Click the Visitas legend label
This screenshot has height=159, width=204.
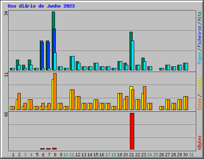click(x=199, y=85)
